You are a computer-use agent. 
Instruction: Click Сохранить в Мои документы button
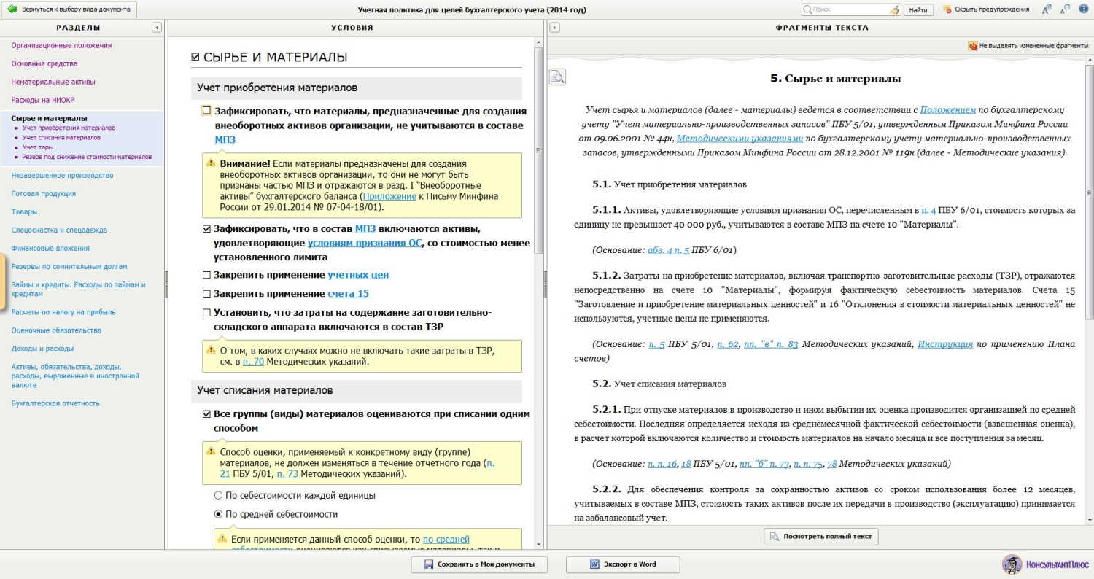coord(478,564)
